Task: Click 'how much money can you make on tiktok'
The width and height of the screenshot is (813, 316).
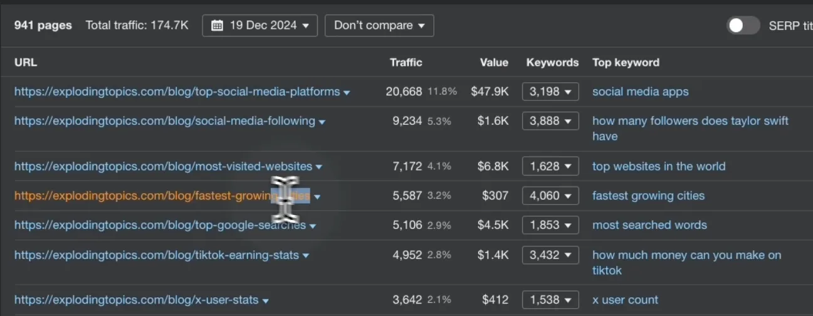Action: pos(687,263)
